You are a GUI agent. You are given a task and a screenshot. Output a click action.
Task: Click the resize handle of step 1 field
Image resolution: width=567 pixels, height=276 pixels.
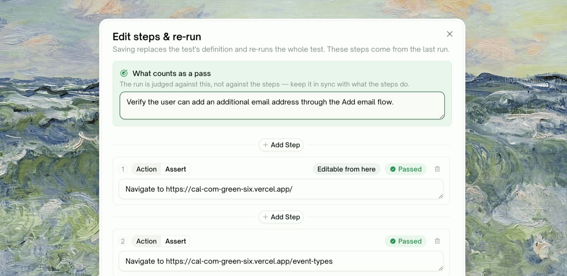(x=441, y=196)
